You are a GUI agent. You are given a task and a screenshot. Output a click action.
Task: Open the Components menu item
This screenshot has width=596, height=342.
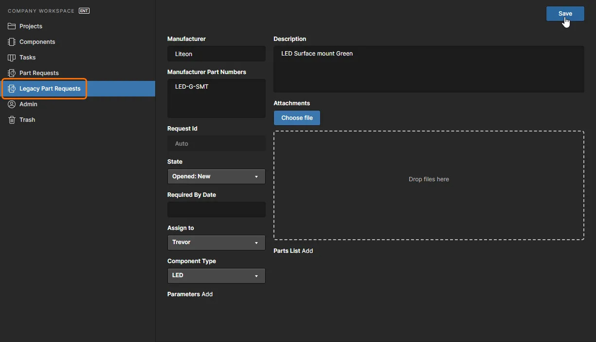[x=37, y=42]
